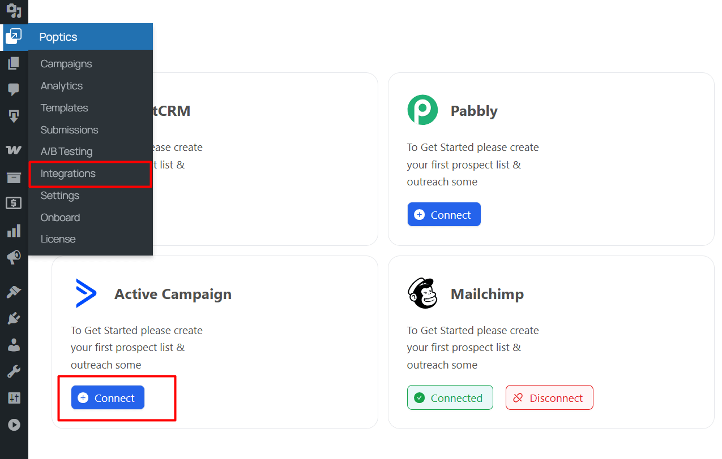Open the Pages icon in sidebar
This screenshot has width=722, height=459.
click(14, 63)
